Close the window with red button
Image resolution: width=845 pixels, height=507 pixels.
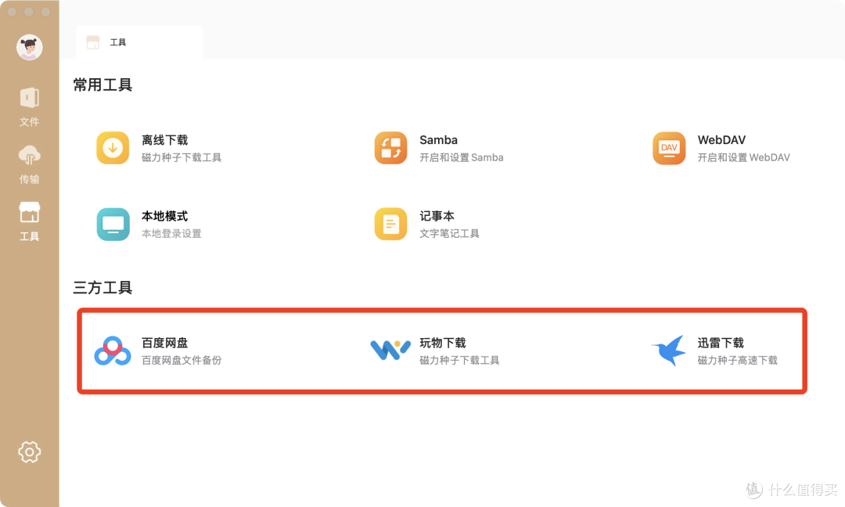pos(12,11)
